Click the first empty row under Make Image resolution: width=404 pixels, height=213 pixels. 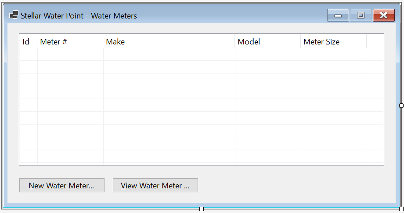169,55
